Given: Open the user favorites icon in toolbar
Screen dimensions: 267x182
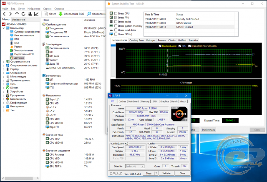Looking at the screenshot, I should tap(30, 14).
